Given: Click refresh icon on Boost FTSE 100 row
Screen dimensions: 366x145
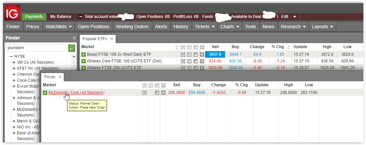Looking at the screenshot, I should coord(183,54).
